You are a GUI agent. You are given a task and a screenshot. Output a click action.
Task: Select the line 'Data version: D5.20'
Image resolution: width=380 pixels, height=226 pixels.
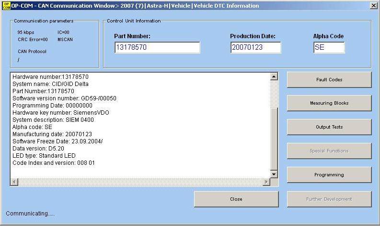(38, 149)
